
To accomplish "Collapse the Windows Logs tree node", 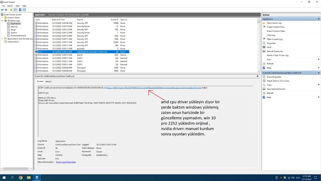I will click(x=2, y=20).
